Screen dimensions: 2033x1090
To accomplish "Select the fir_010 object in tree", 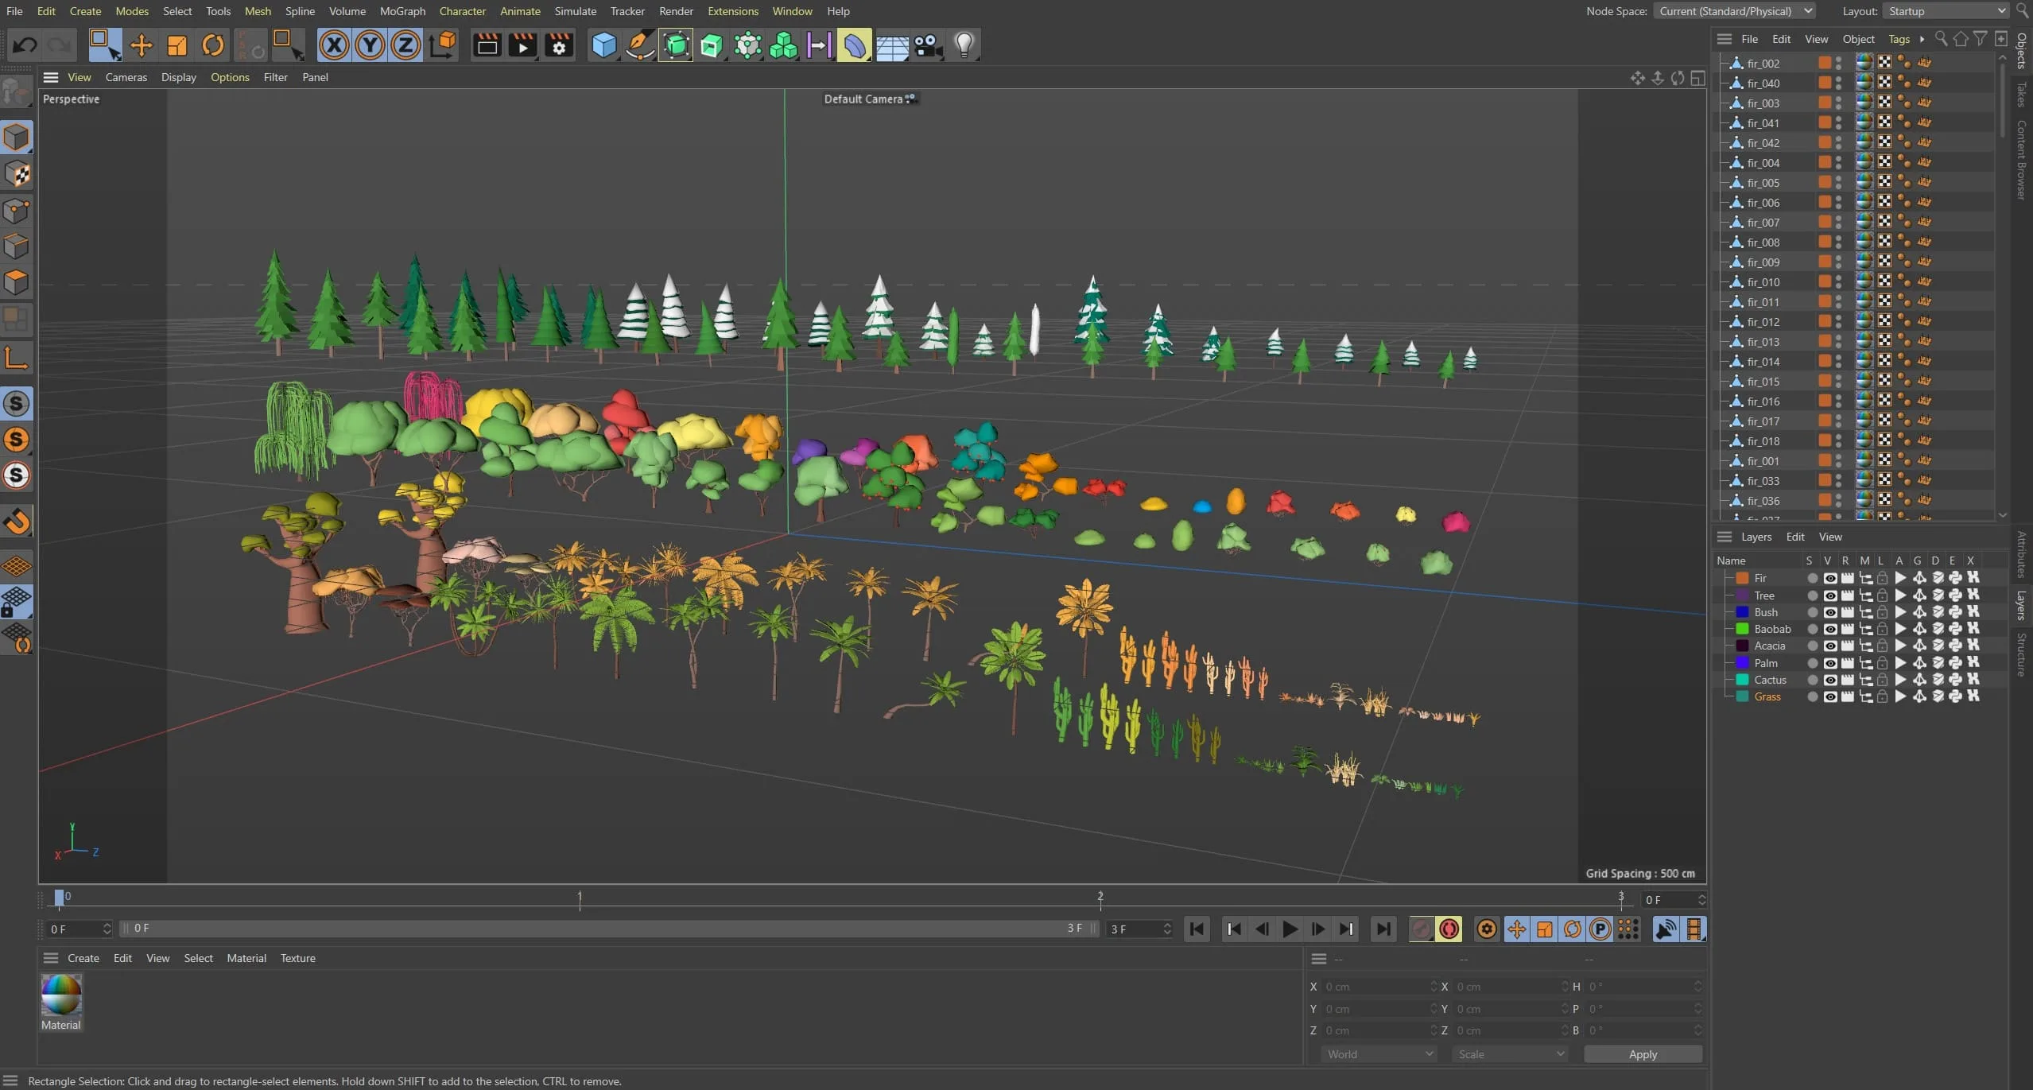I will coord(1763,282).
